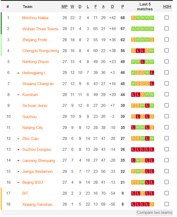Open the BIT team page
Screen dimensions: 177x217
click(x=25, y=193)
